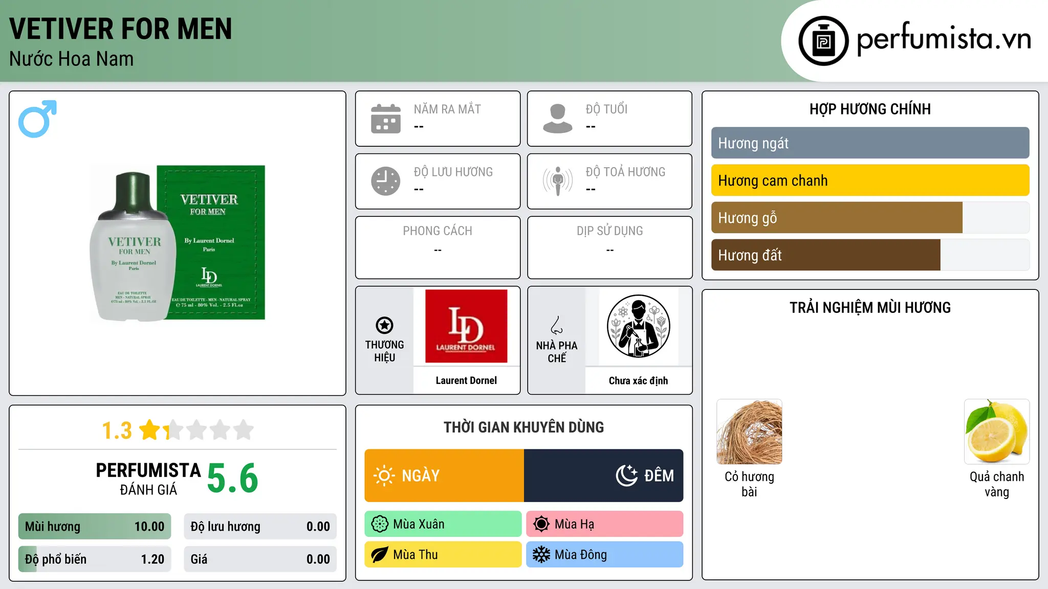1048x589 pixels.
Task: Click the leaf icon for Mùa Thu
Action: (380, 555)
